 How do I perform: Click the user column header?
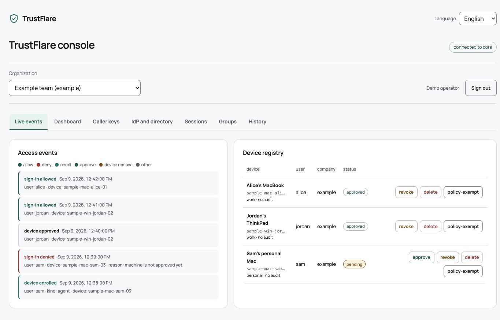click(300, 169)
